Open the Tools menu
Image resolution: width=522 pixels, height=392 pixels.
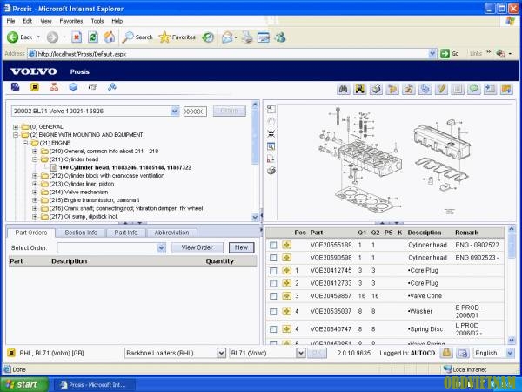(x=97, y=21)
